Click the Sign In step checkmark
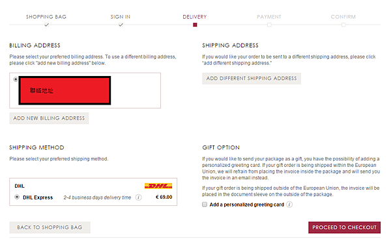Image resolution: width=391 pixels, height=239 pixels. pyautogui.click(x=121, y=25)
